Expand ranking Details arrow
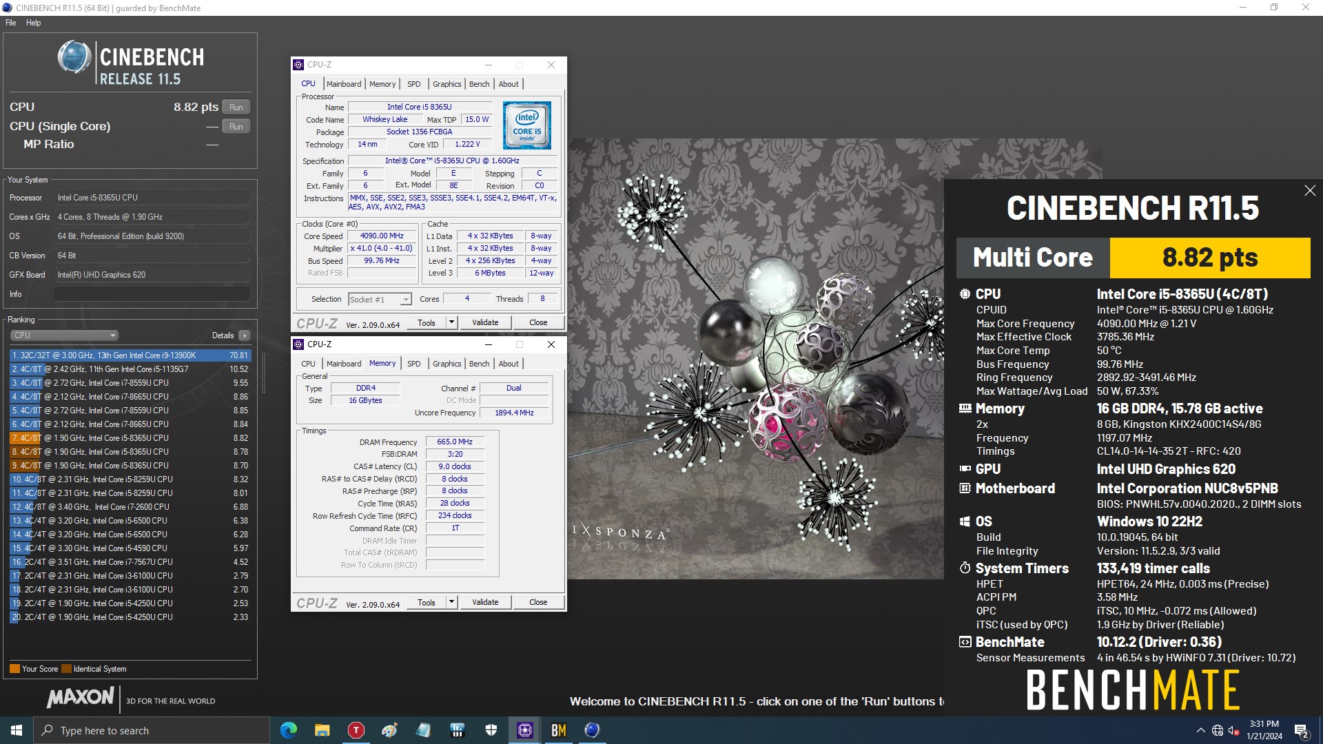The height and width of the screenshot is (744, 1323). coord(245,335)
